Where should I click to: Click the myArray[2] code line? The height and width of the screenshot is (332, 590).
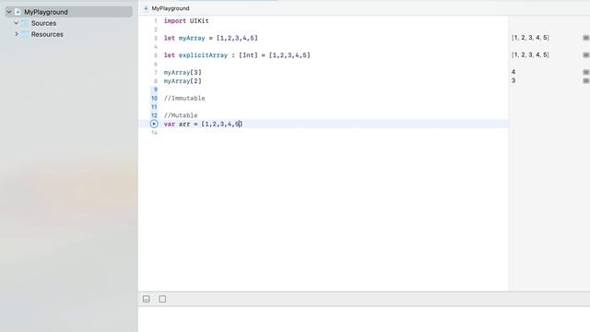(x=183, y=81)
